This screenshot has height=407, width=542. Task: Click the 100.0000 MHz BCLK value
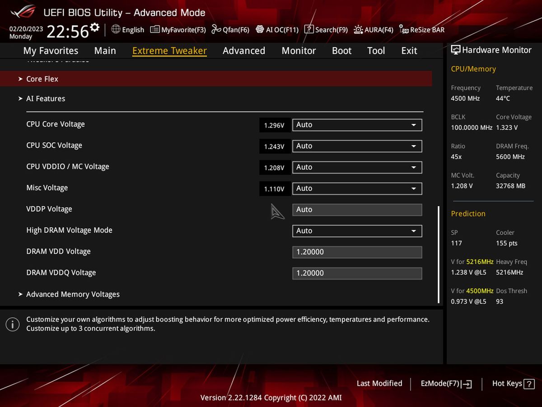472,128
